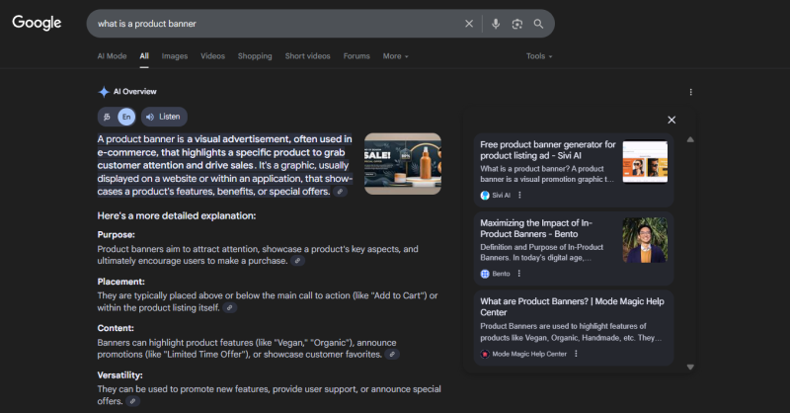Click Listen to hear the overview
790x413 pixels.
(164, 117)
